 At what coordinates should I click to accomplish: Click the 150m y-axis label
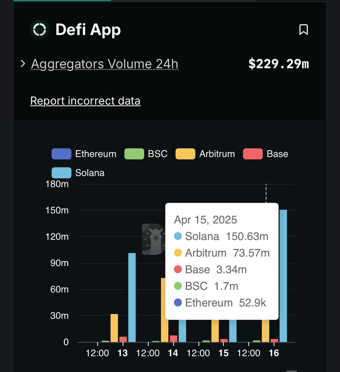tap(57, 210)
